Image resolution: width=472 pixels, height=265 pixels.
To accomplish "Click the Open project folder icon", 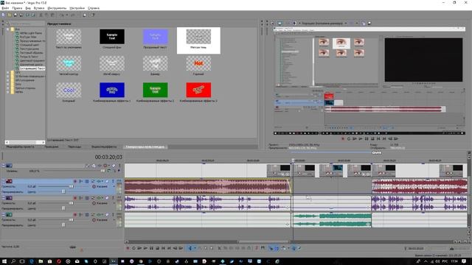I will [x=10, y=15].
